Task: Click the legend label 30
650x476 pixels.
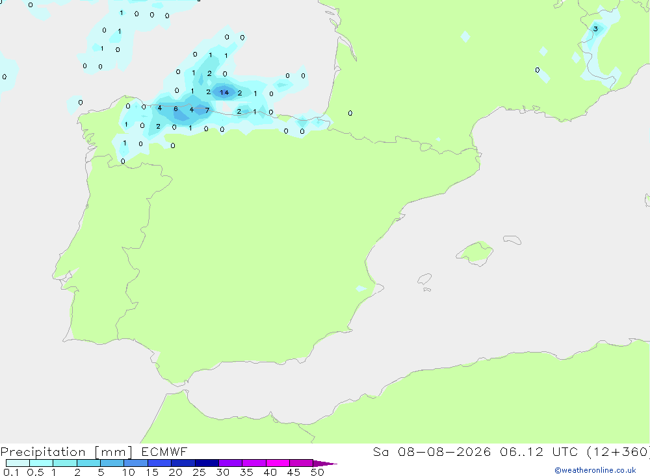Action: pos(222,472)
